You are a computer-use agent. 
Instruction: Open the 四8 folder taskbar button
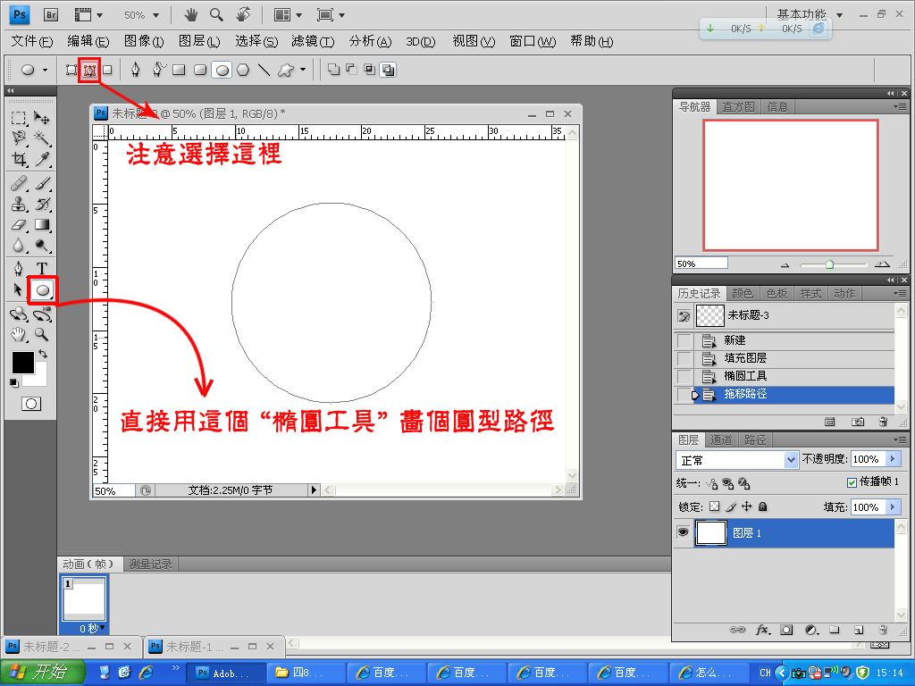click(307, 673)
